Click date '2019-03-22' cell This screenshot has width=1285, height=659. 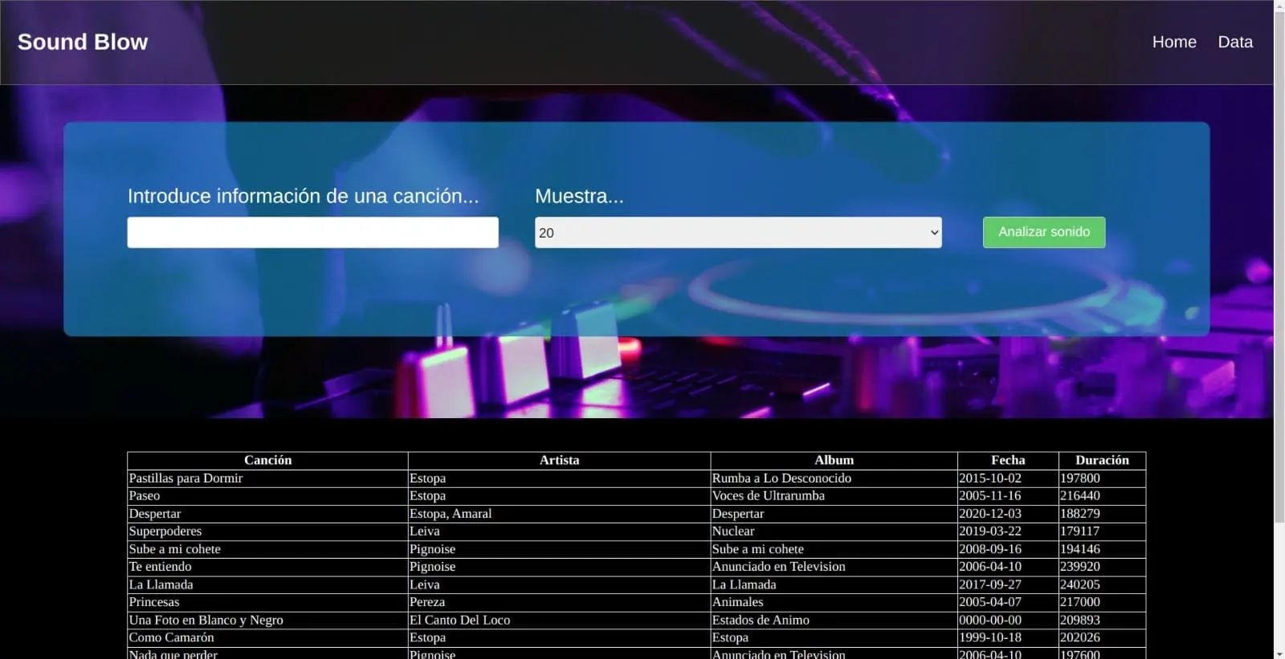1008,531
